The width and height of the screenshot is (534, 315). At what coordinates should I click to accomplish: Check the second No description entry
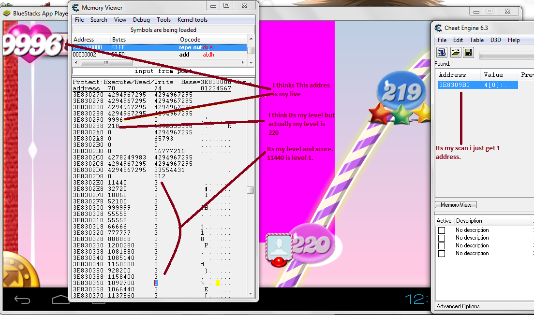(x=442, y=238)
